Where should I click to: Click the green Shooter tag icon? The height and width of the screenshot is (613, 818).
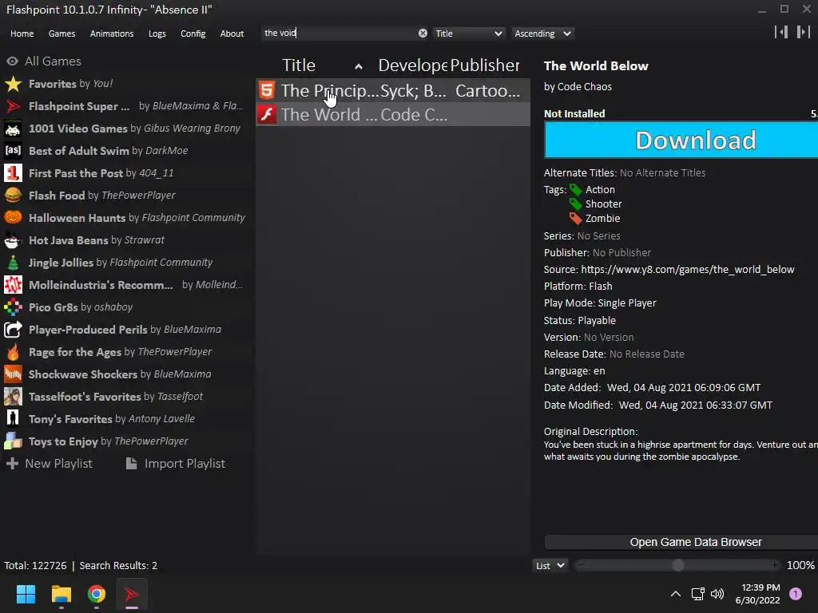575,204
